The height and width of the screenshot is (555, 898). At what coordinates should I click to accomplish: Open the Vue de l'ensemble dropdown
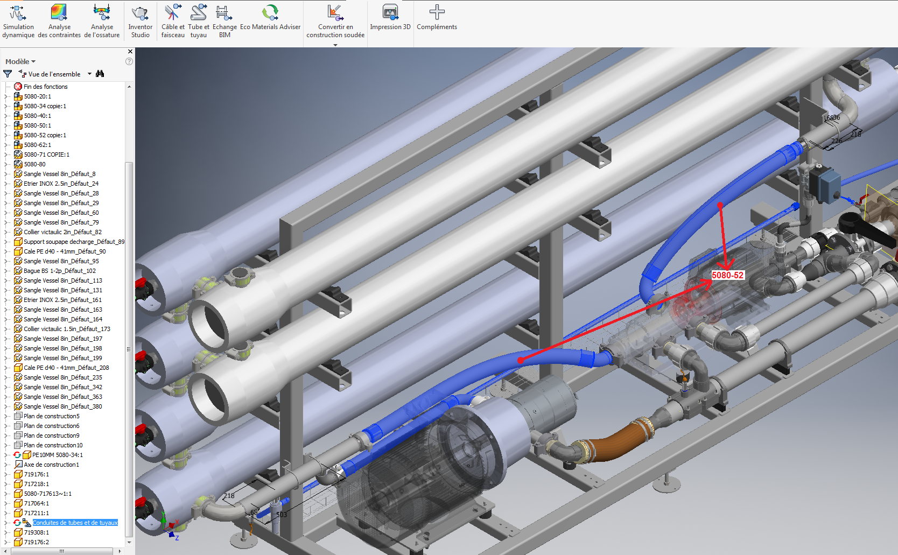click(89, 74)
